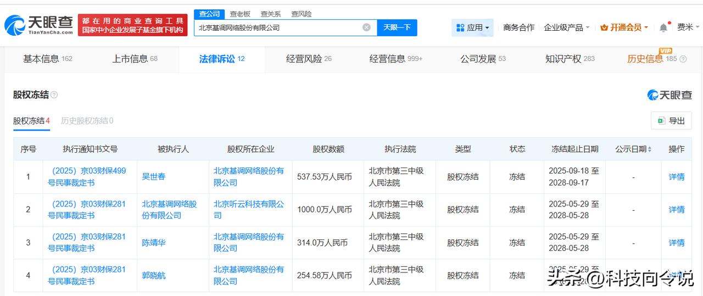Screen dimensions: 703x296
Task: Open the 开通会员 dropdown
Action: pyautogui.click(x=624, y=27)
